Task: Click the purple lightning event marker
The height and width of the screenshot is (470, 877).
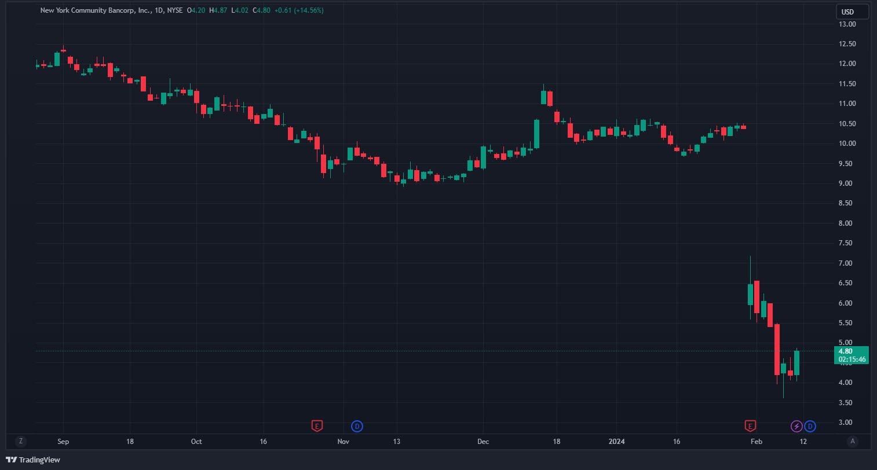Action: tap(796, 427)
